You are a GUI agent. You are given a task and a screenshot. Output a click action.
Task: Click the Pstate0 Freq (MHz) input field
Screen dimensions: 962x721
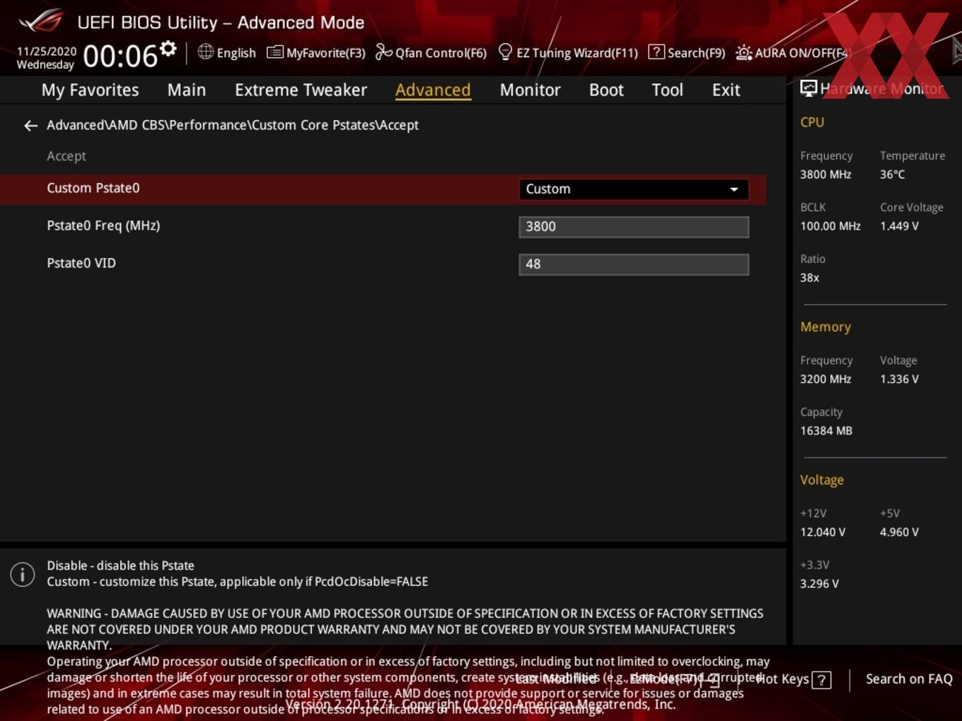click(x=633, y=227)
